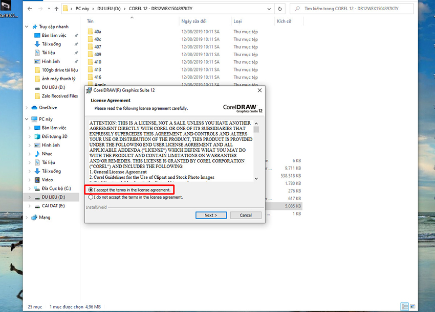Click 'Đối tượng 3D' icon in sidebar
This screenshot has height=312, width=435.
tap(37, 136)
